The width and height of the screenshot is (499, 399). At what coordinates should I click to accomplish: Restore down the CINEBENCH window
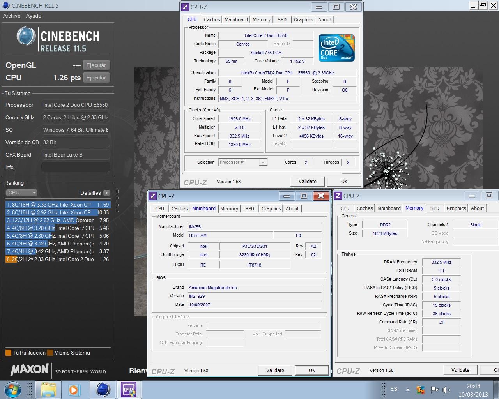483,5
